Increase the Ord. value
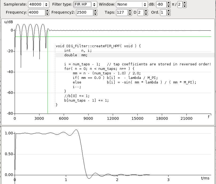The width and height of the screenshot is (216, 184). tap(169, 11)
